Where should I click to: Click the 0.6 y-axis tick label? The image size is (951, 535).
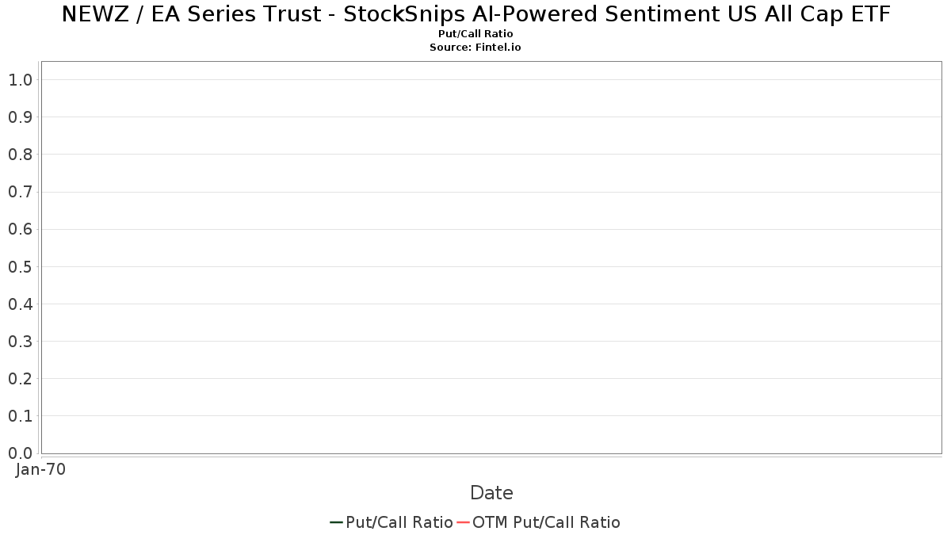[x=20, y=230]
